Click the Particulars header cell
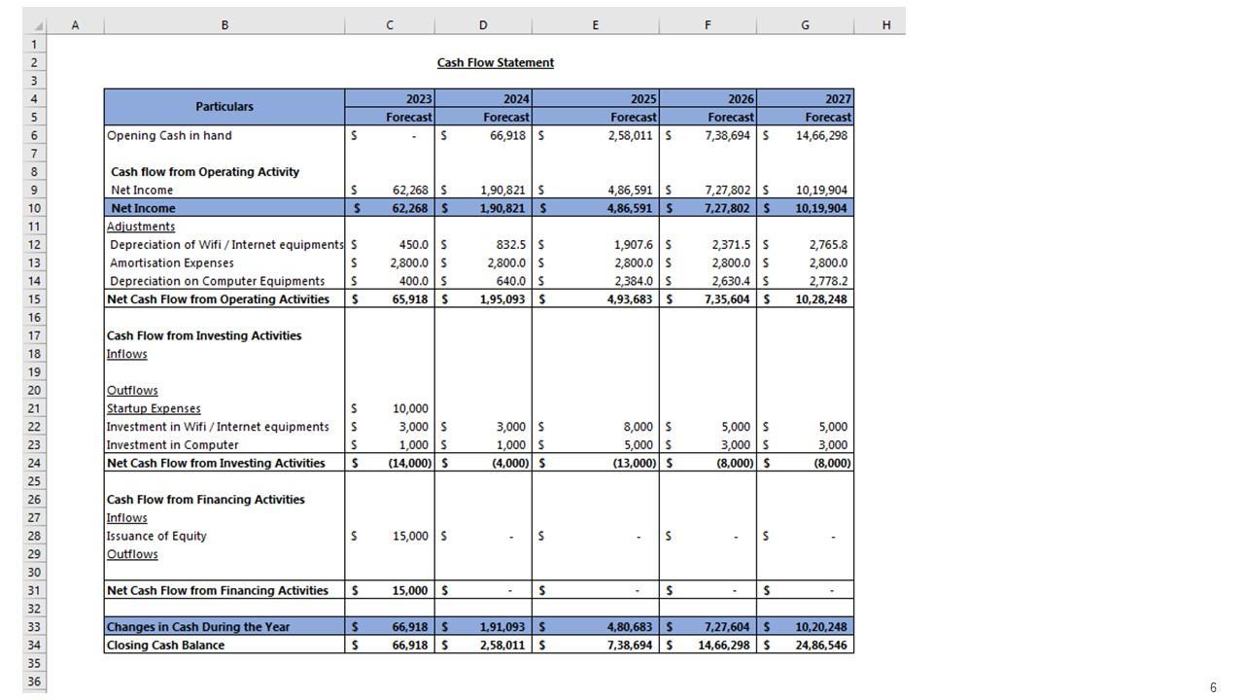Screen dimensions: 1244x700 point(225,107)
